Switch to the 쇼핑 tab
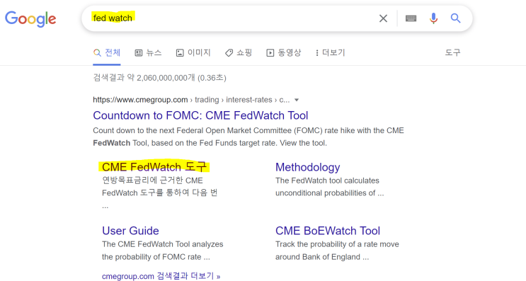Image resolution: width=526 pixels, height=281 pixels. [x=238, y=52]
